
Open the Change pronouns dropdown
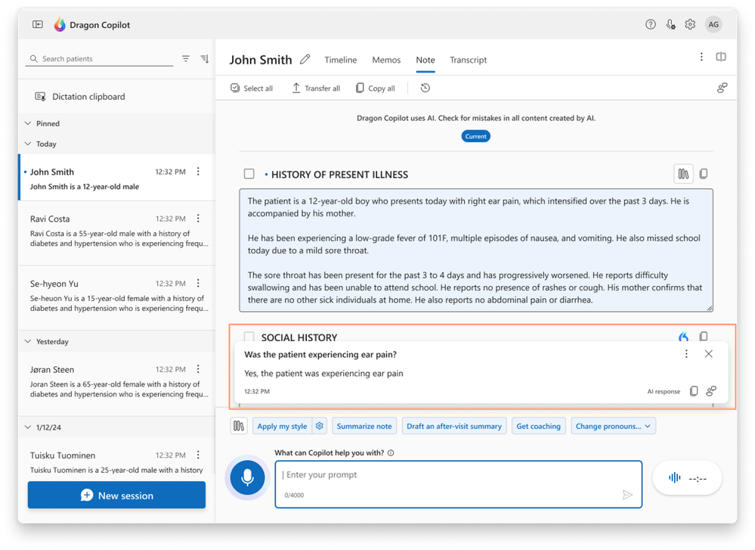pyautogui.click(x=613, y=426)
